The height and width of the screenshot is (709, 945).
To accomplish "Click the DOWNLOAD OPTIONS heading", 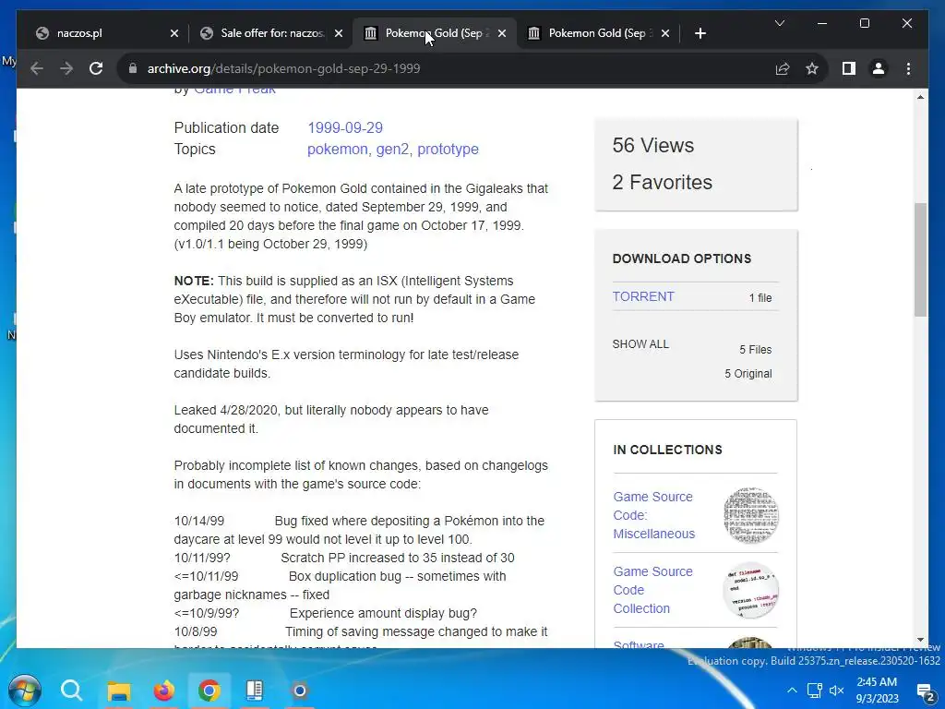I will pos(682,258).
